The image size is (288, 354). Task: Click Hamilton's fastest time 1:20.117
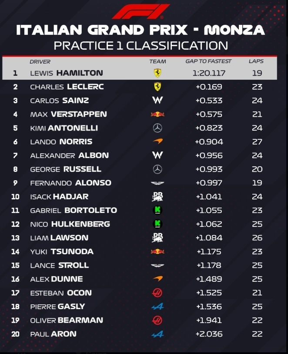coord(209,73)
